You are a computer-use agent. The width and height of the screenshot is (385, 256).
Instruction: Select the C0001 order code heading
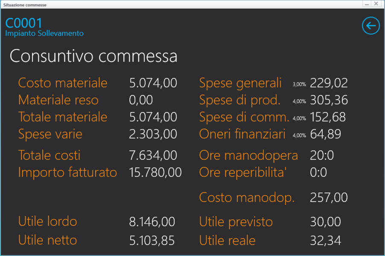(24, 23)
